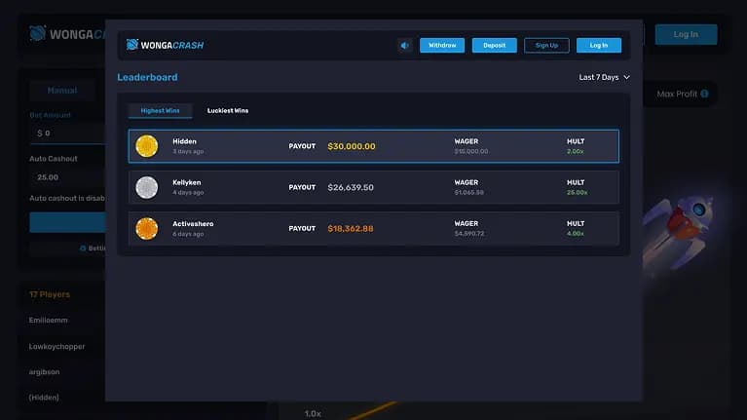Click the silver chip icon beside Kellyken
This screenshot has height=420, width=747.
[147, 187]
